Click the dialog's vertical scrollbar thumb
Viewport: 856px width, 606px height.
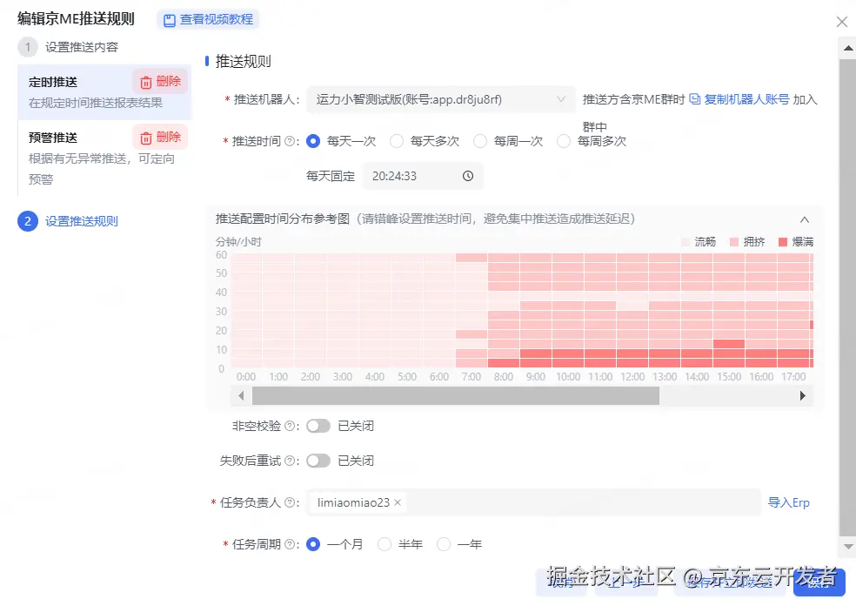pyautogui.click(x=848, y=298)
